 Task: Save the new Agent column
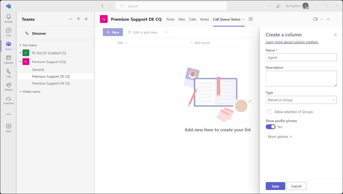point(275,186)
